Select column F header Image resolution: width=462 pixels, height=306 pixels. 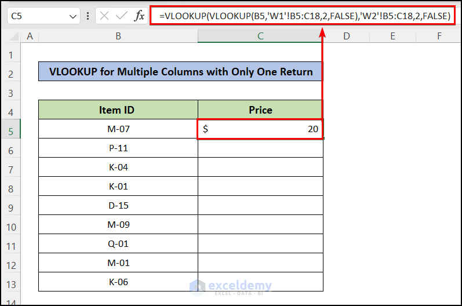[439, 36]
